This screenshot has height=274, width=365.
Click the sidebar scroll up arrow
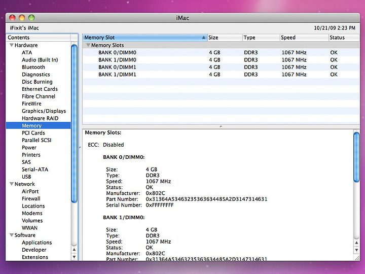[74, 250]
